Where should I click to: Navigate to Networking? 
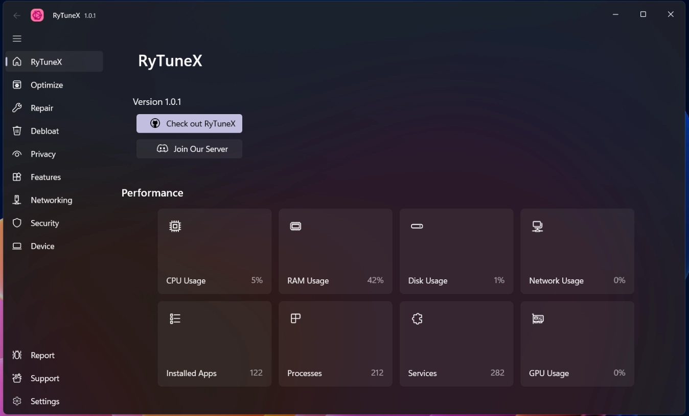coord(54,200)
